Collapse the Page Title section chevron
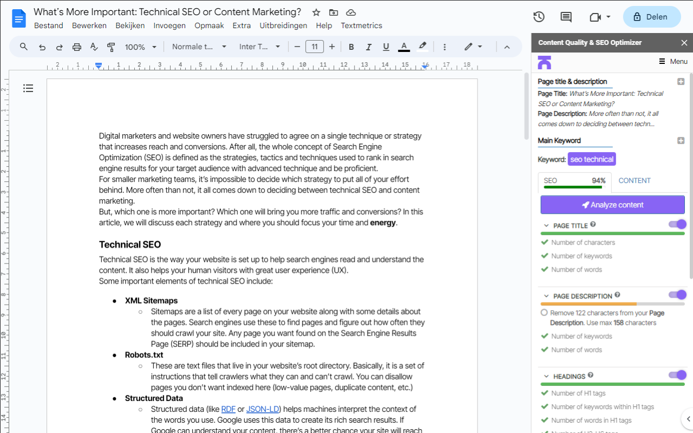693x433 pixels. click(545, 226)
